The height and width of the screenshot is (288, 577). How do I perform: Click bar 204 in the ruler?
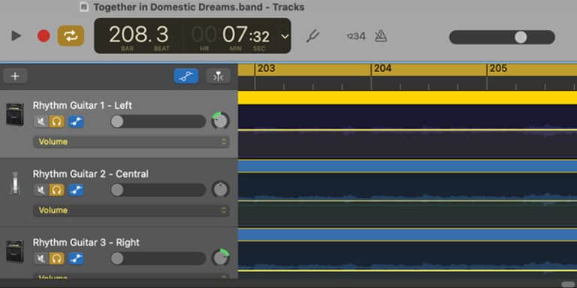coord(382,69)
